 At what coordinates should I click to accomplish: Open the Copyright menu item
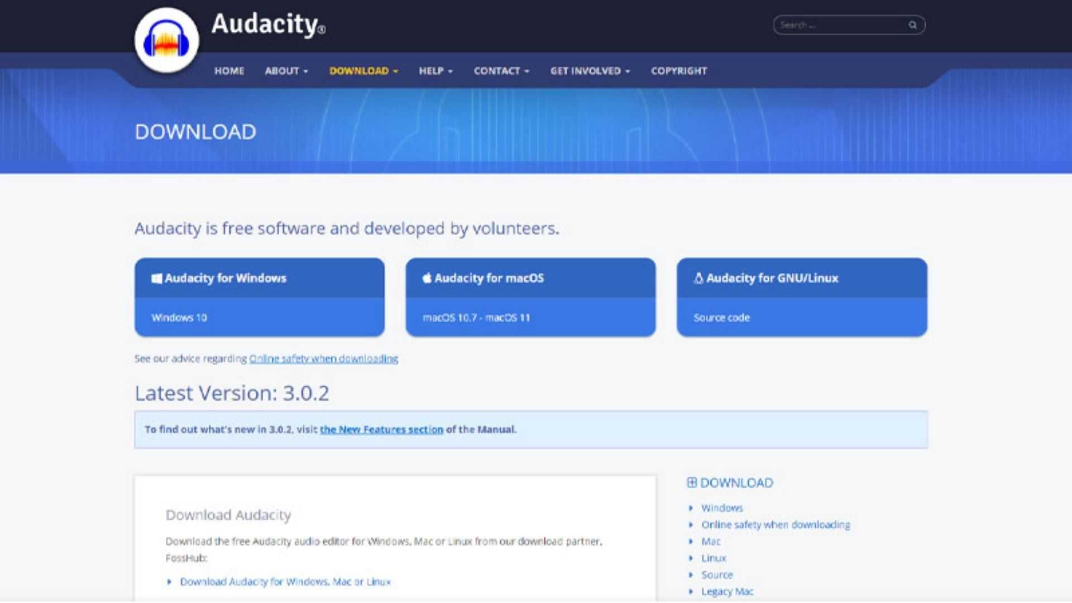click(x=678, y=71)
